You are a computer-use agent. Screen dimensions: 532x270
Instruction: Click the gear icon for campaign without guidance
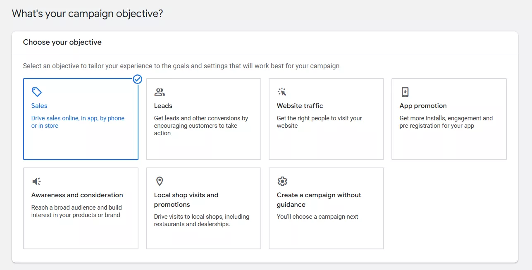click(x=282, y=181)
